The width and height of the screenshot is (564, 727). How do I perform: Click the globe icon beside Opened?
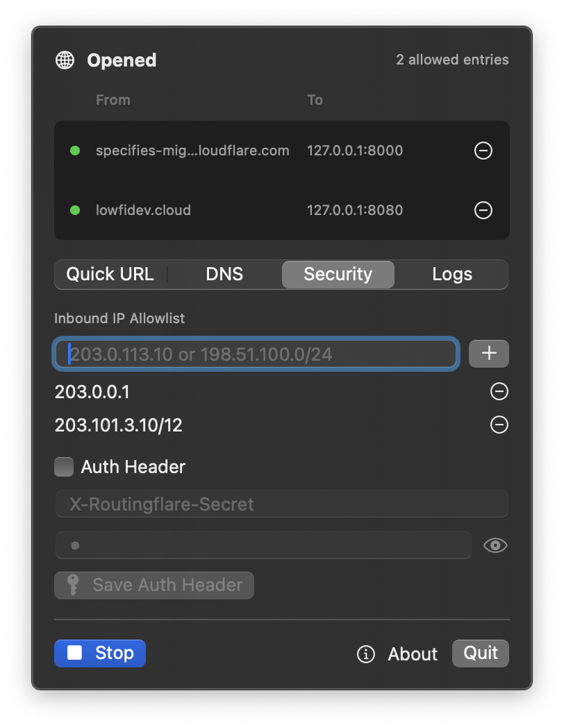point(65,60)
